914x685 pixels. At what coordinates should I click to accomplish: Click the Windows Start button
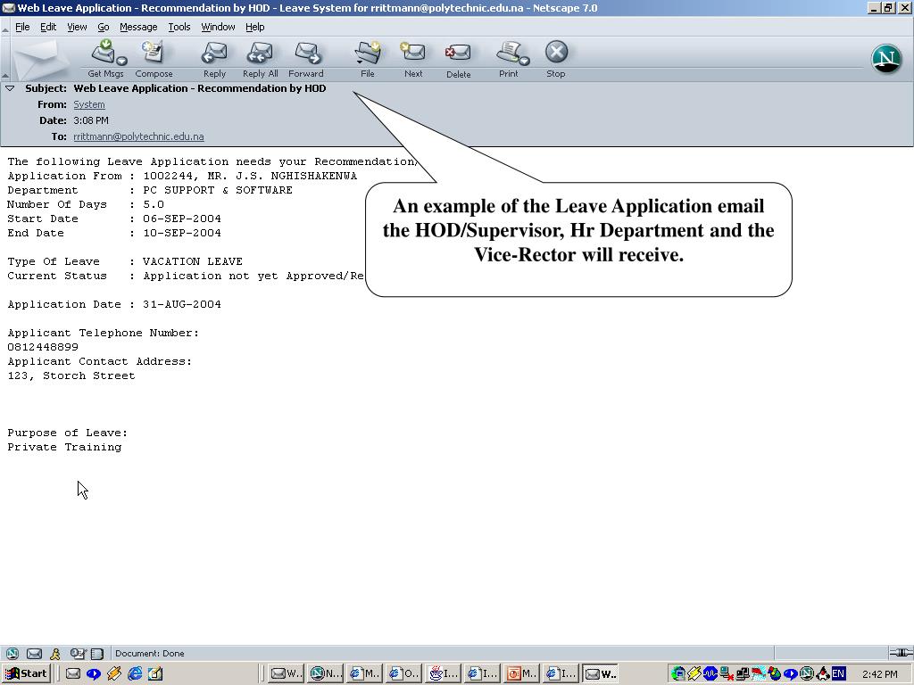pyautogui.click(x=26, y=674)
